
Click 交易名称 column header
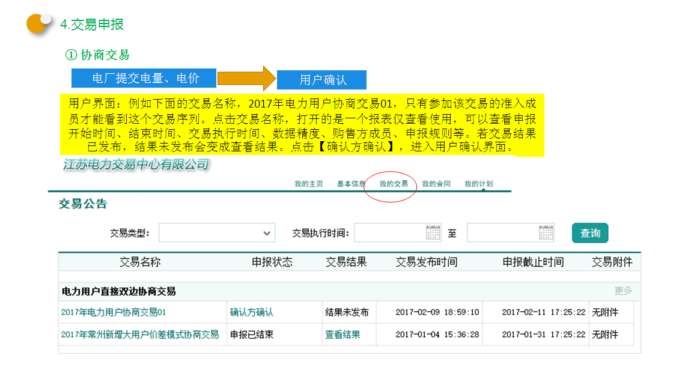[140, 262]
